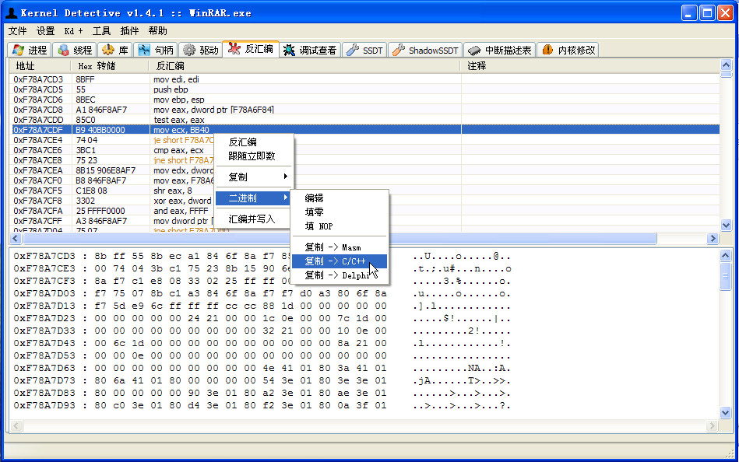Click the 调试查看 bug icon
739x462 pixels.
(x=289, y=50)
